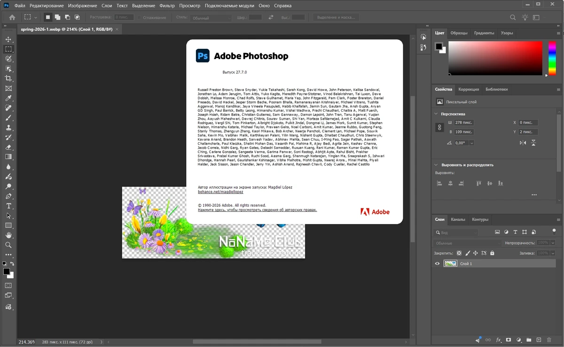This screenshot has height=347, width=564.
Task: Select the Spot Healing Brush tool
Action: pyautogui.click(x=8, y=108)
